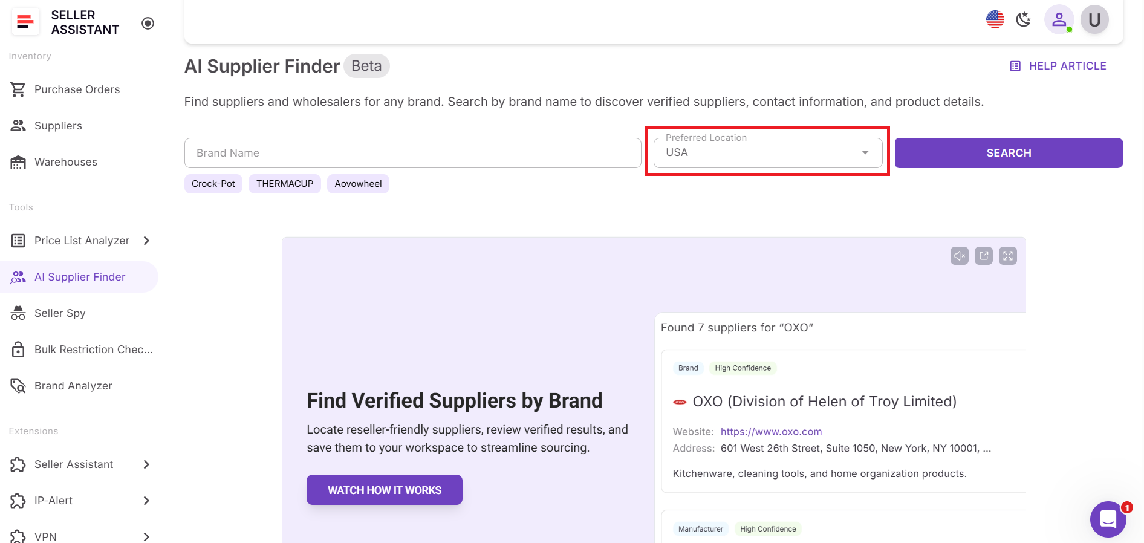Toggle the video sound with the mute icon
The image size is (1144, 543).
(x=959, y=255)
